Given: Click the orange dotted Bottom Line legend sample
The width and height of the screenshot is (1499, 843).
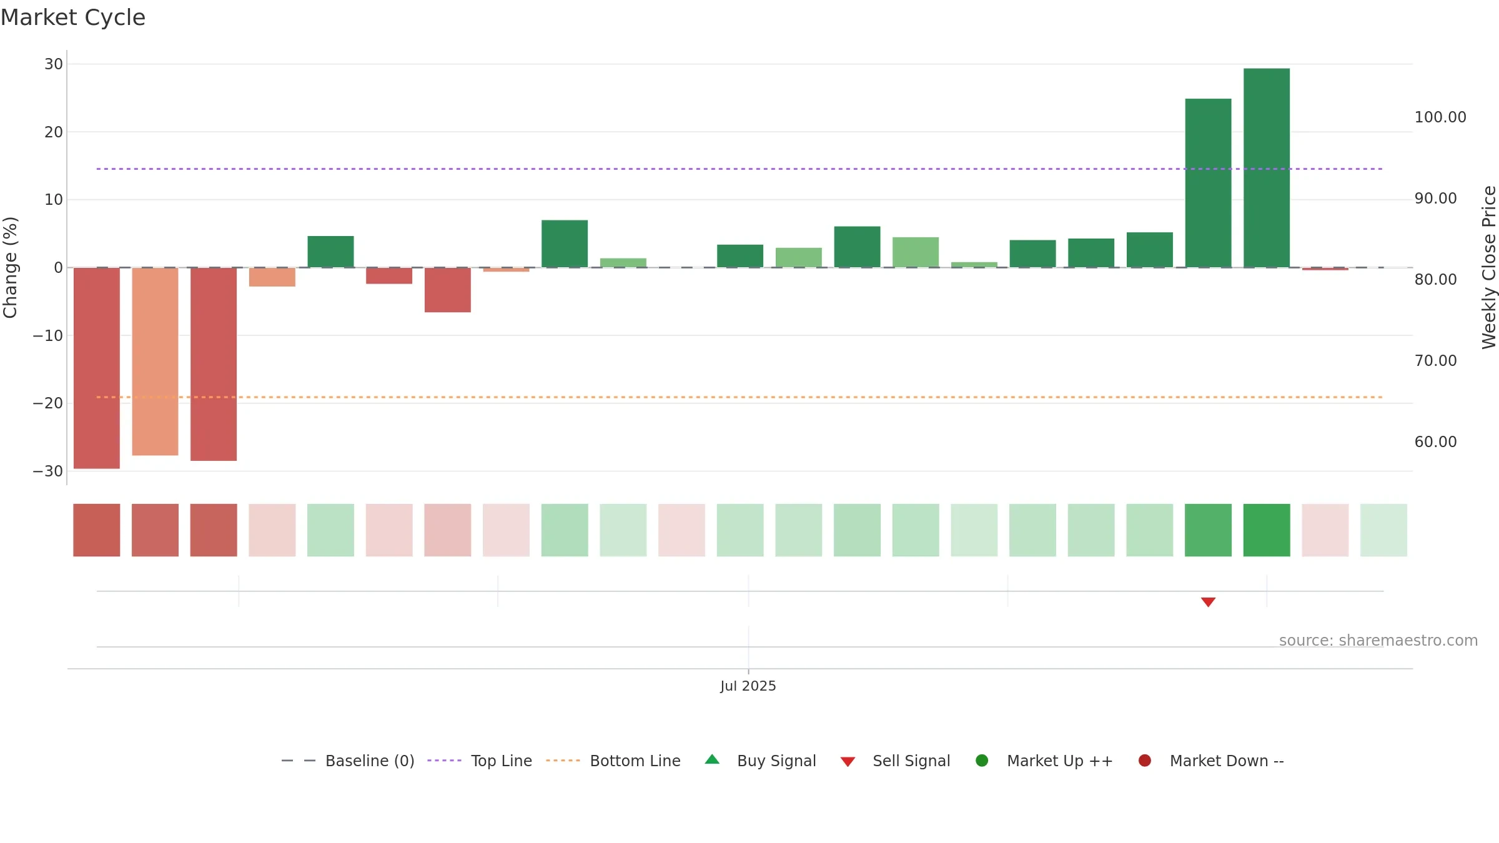Looking at the screenshot, I should 563,761.
